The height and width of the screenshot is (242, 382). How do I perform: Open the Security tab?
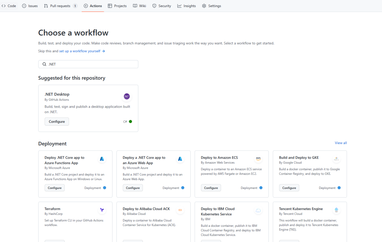pos(162,6)
